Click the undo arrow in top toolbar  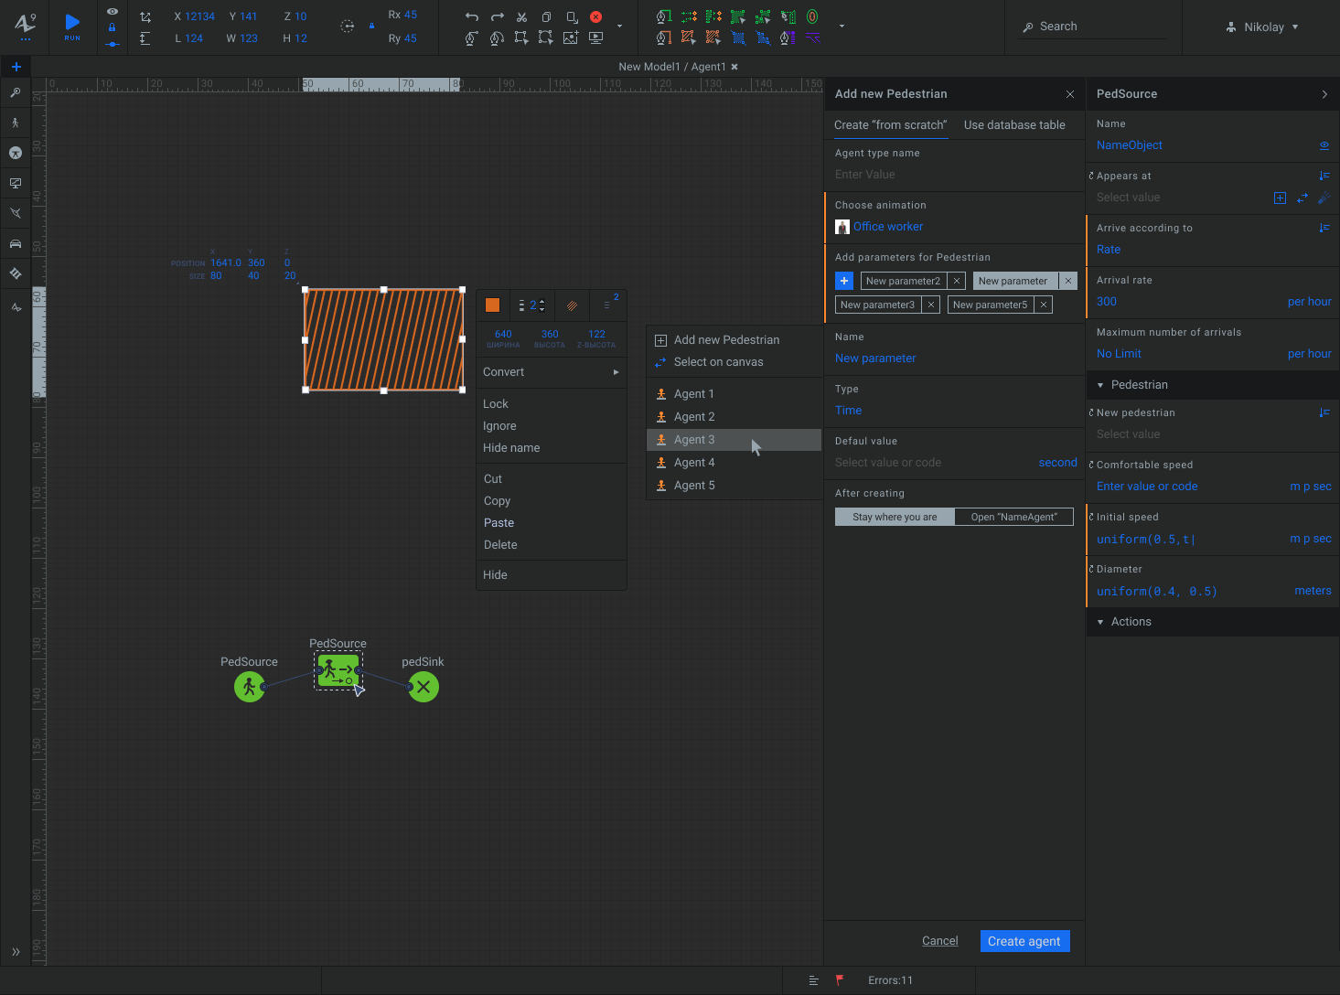coord(472,16)
